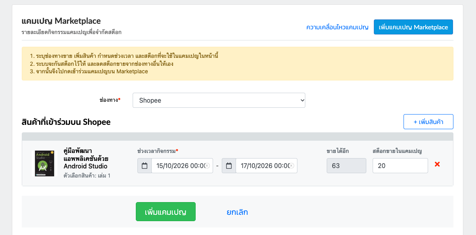
Task: Focus the start date field 15/10/2026
Action: click(182, 166)
